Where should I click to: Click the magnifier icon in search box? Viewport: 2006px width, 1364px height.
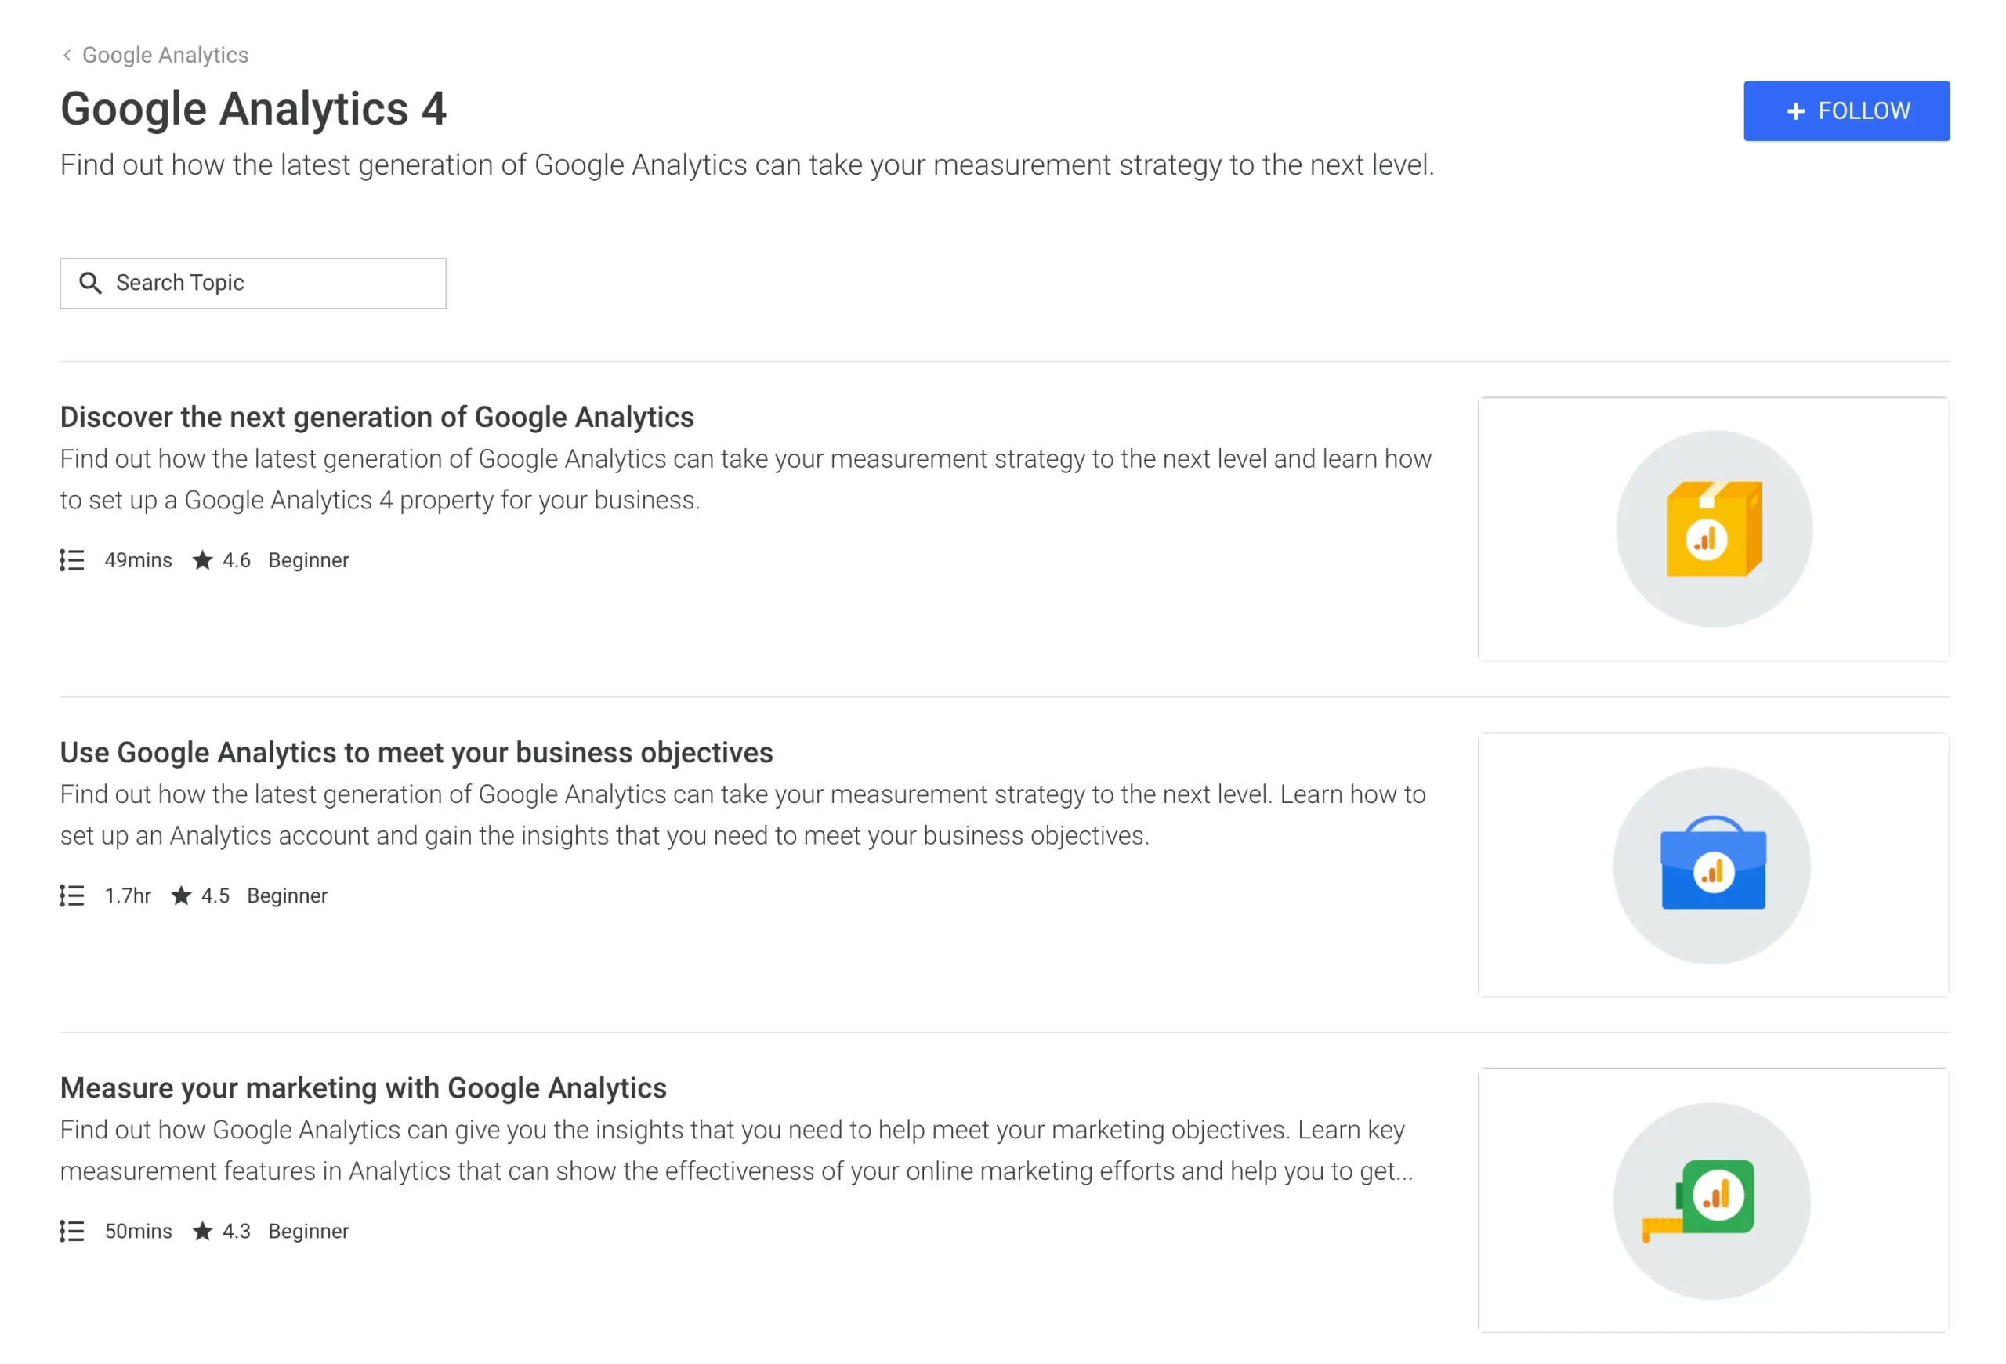90,283
